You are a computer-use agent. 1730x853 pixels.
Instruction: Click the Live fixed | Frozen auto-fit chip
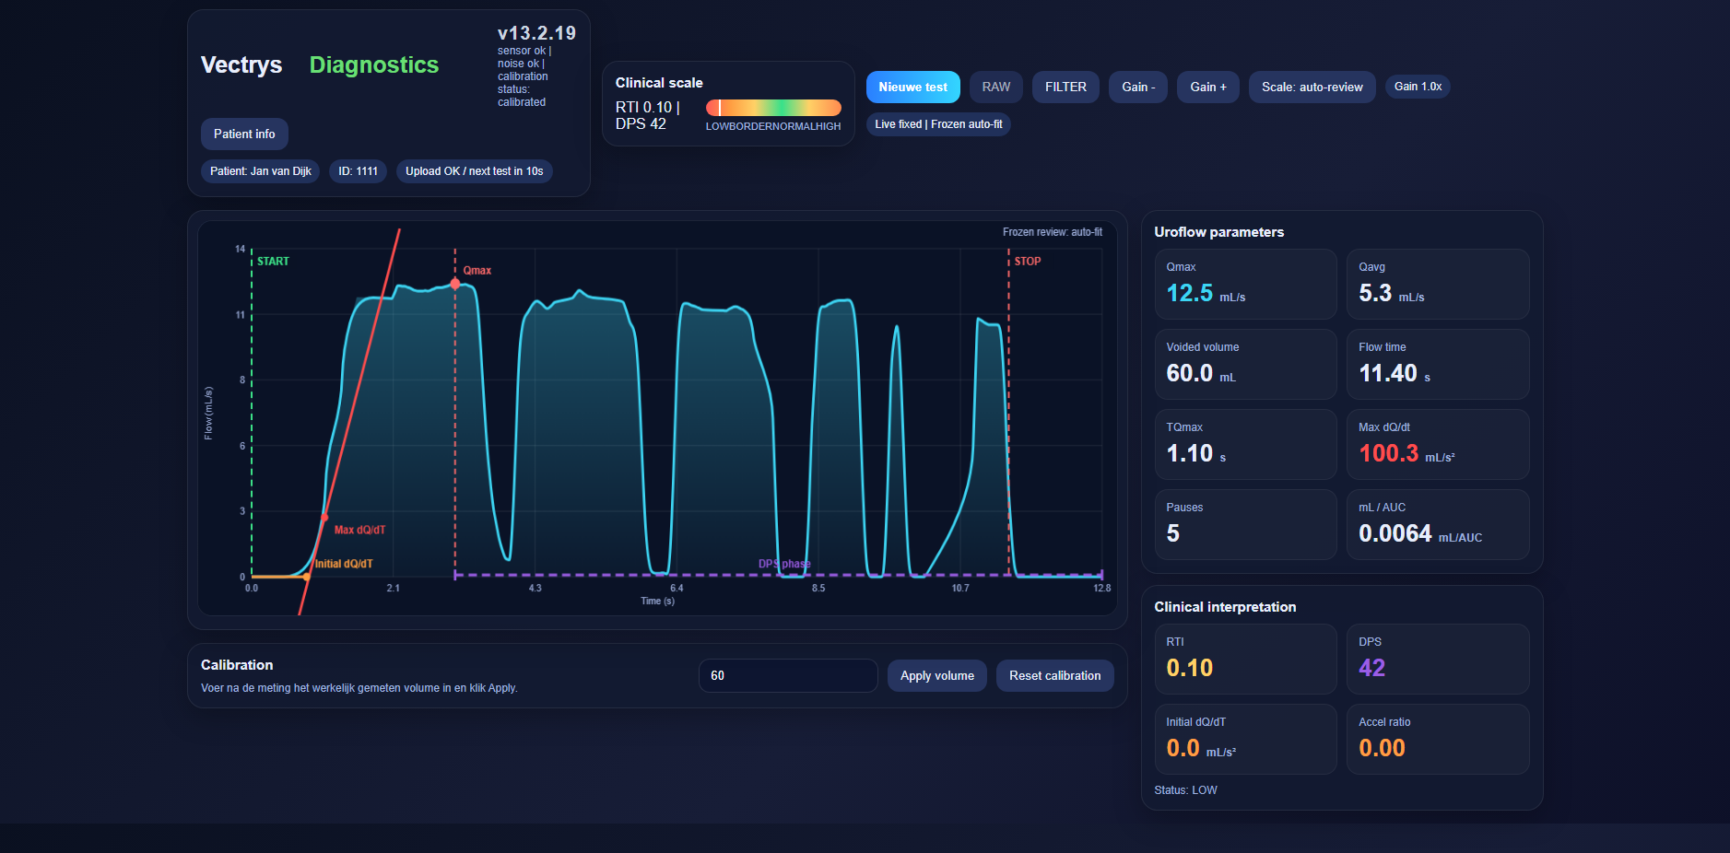pos(938,124)
